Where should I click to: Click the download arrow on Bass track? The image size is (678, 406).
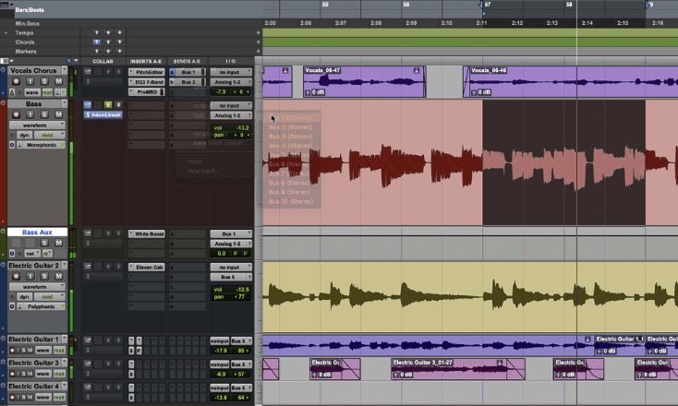pyautogui.click(x=118, y=105)
